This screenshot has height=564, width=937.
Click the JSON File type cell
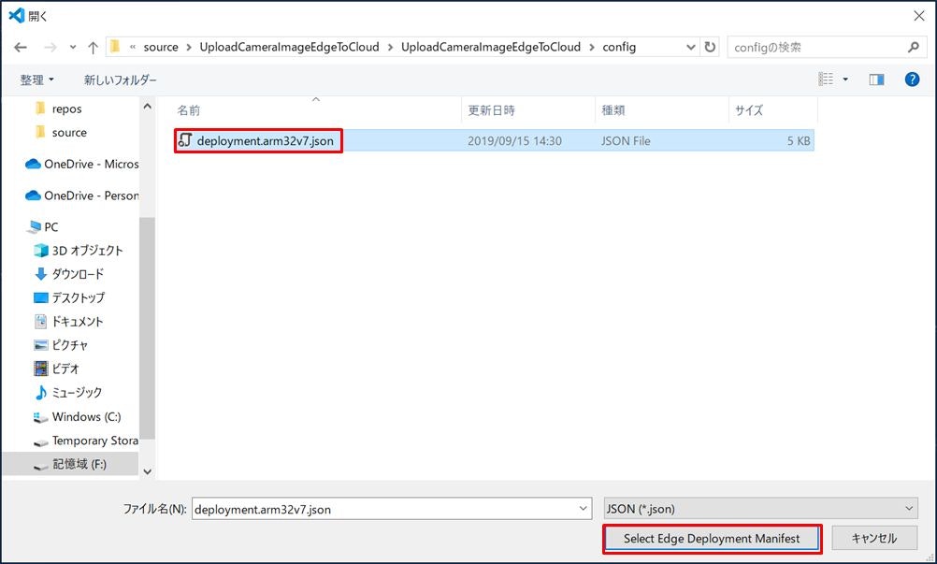626,141
